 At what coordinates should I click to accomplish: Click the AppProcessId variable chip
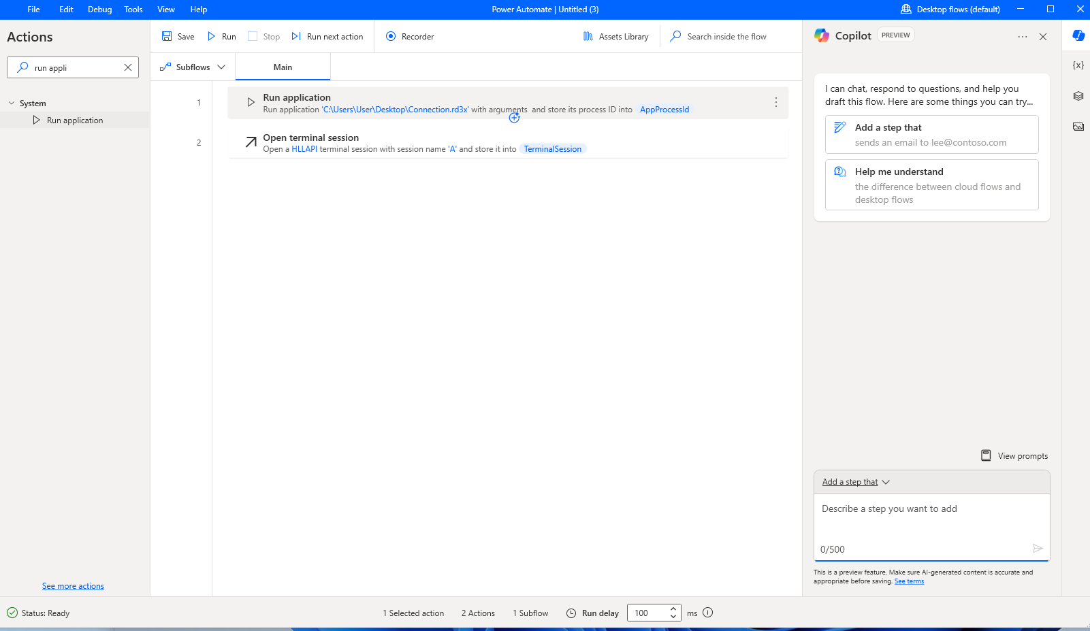click(664, 110)
